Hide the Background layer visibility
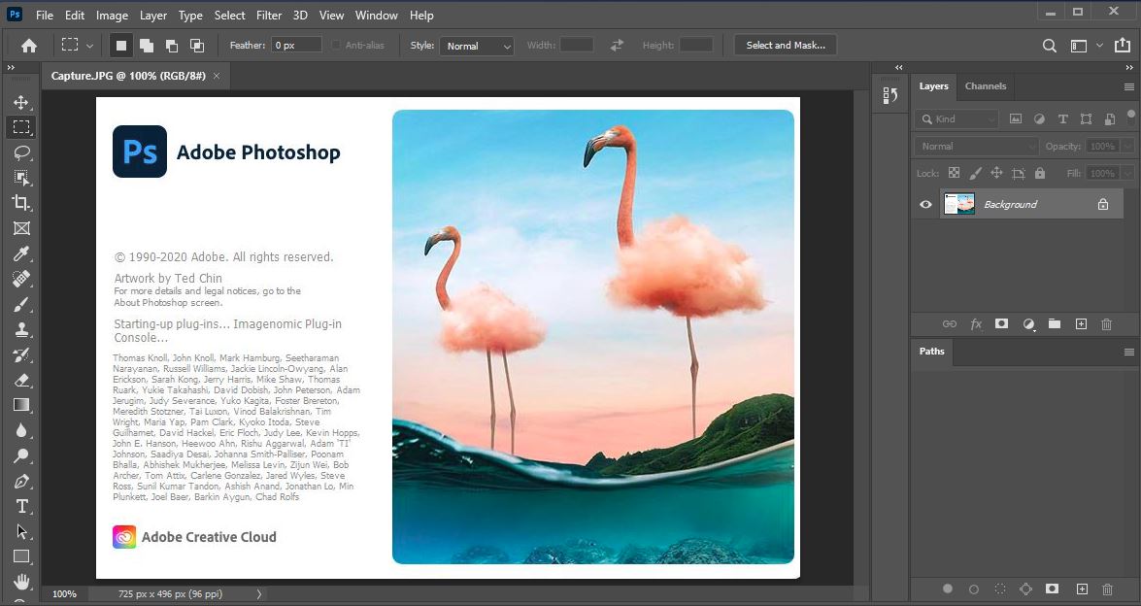1141x606 pixels. coord(925,204)
